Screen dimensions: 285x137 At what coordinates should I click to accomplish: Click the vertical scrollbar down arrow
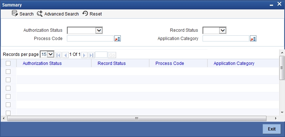282,112
